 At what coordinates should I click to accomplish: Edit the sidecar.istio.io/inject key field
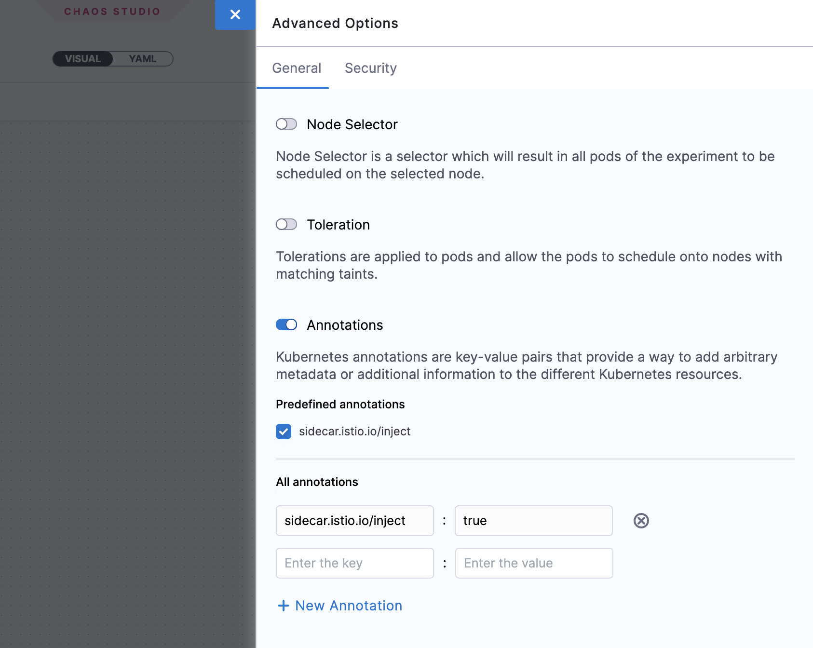tap(354, 521)
